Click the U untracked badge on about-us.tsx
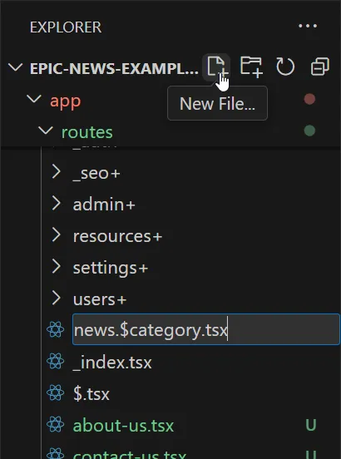341x459 pixels. coord(311,425)
